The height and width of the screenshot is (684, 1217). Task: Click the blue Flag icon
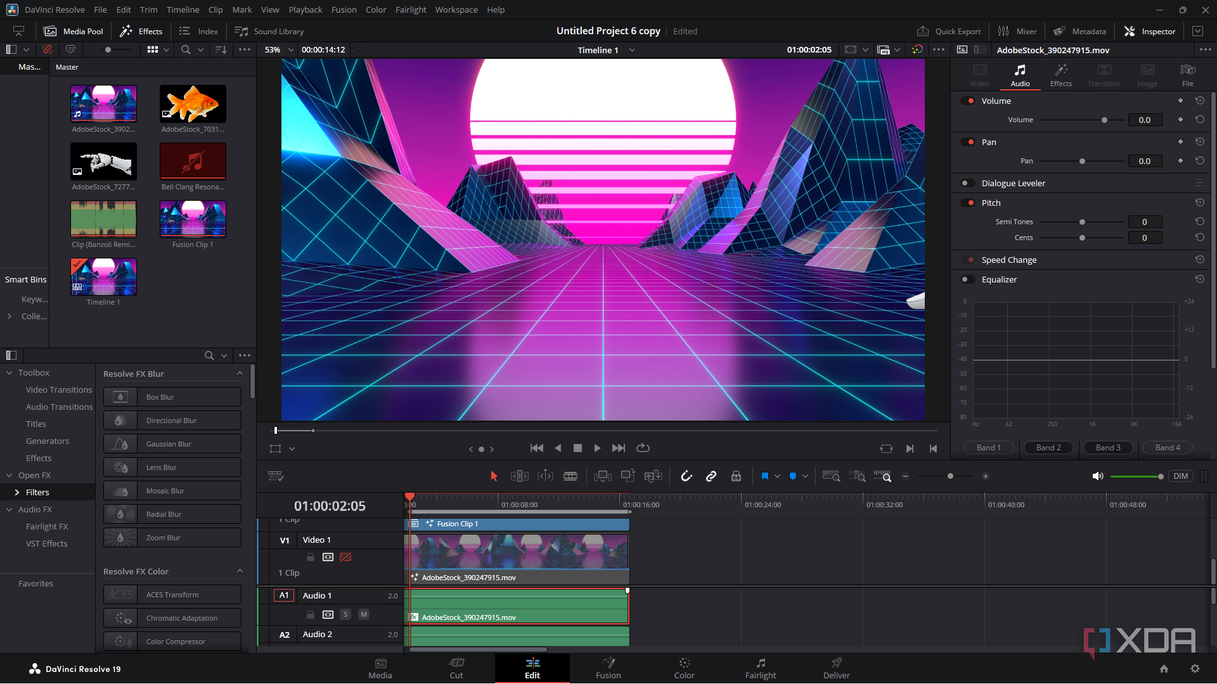point(765,476)
